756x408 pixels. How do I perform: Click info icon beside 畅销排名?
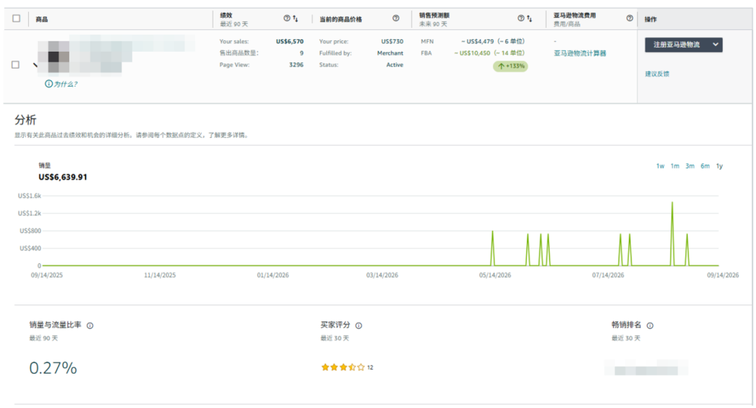(x=650, y=325)
